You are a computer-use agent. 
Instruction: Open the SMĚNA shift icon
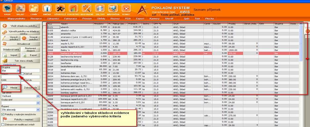click(47, 9)
